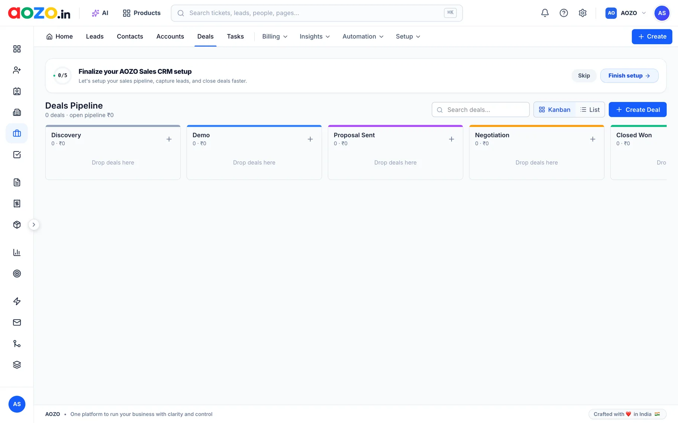Open the notifications bell

click(545, 13)
